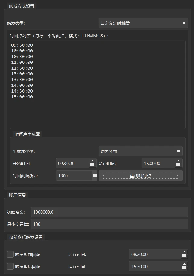The image size is (194, 276).
Task: Click the 11:30:00 line in the time list
Action: (22, 68)
